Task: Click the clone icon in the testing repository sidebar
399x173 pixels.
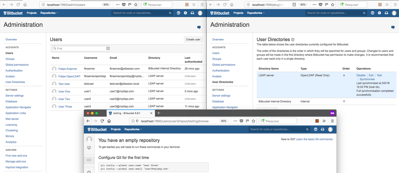Action: 89,147
